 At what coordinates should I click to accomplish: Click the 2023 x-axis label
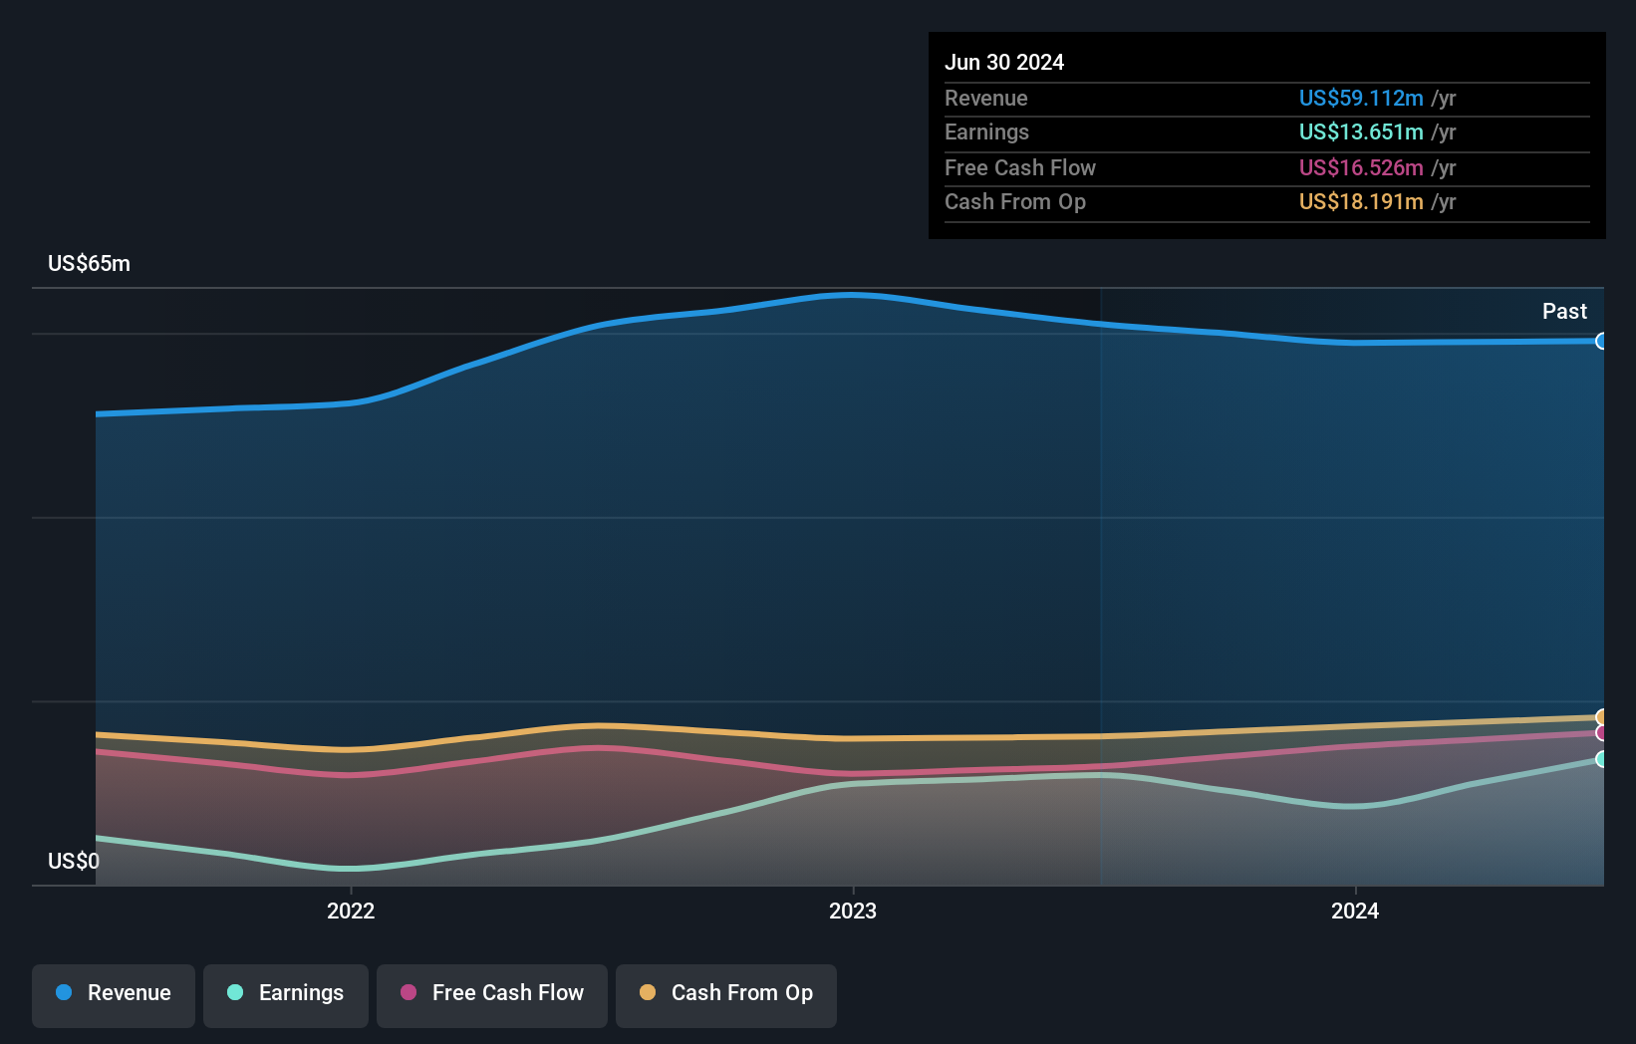tap(853, 911)
